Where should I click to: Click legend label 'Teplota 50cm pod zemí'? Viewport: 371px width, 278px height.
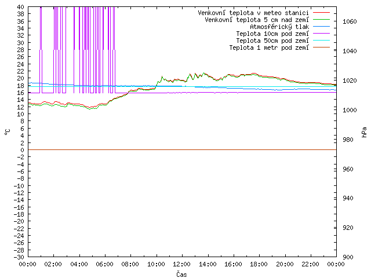click(272, 41)
